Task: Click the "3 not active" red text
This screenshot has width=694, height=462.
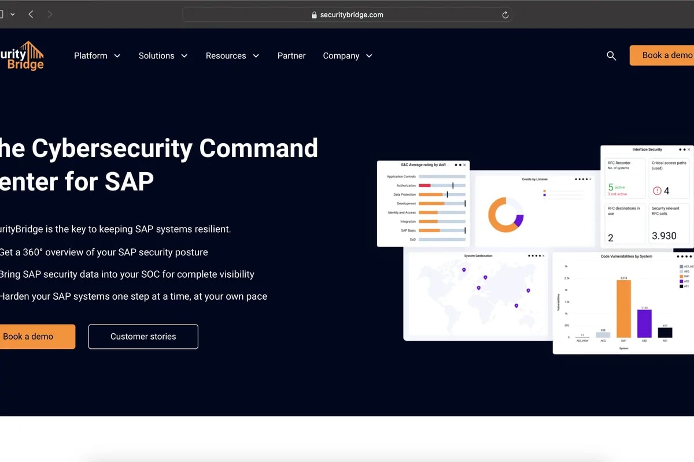Action: coord(617,194)
